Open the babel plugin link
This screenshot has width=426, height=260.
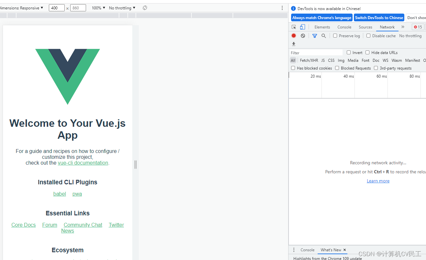60,194
